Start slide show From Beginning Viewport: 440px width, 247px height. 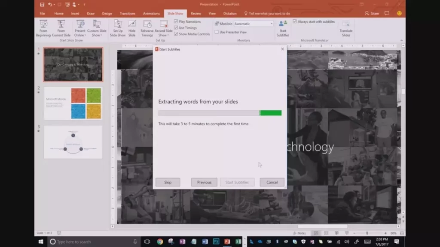(43, 28)
